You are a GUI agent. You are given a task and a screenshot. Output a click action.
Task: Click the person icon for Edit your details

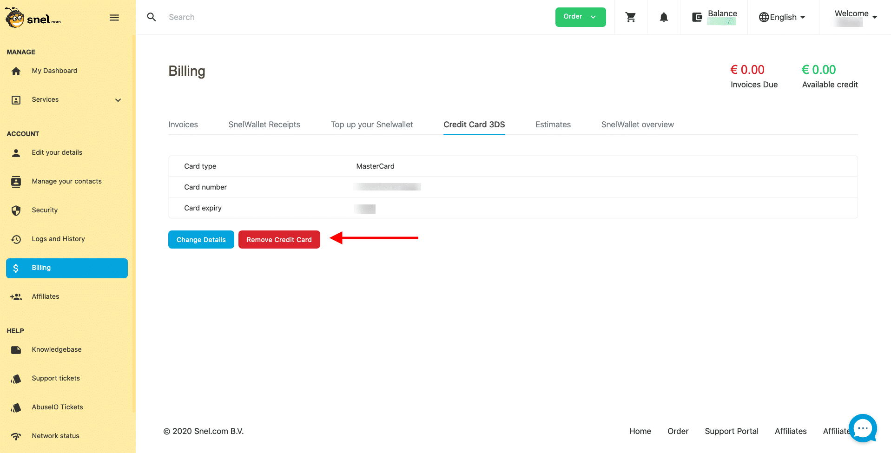pyautogui.click(x=16, y=153)
